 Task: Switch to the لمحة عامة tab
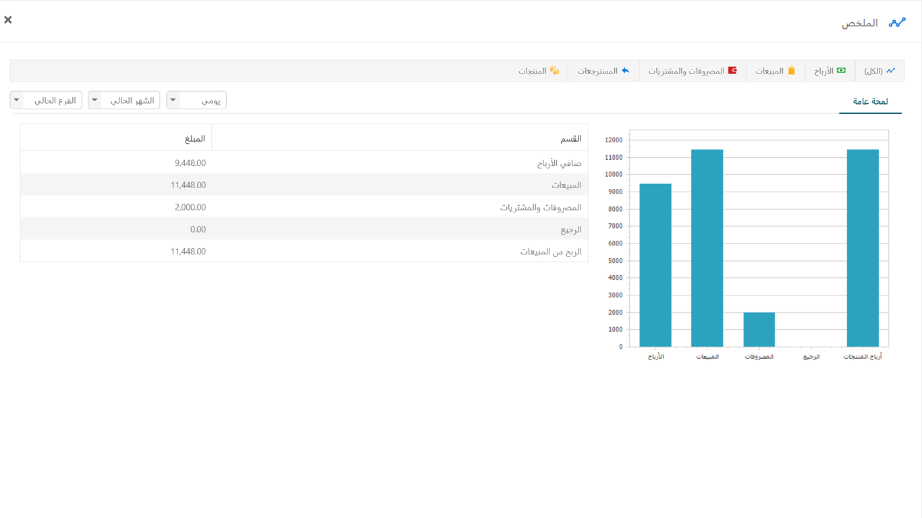(x=870, y=102)
